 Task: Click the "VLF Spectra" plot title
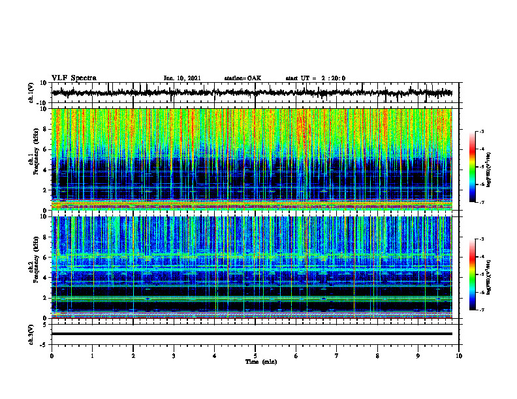(x=74, y=78)
